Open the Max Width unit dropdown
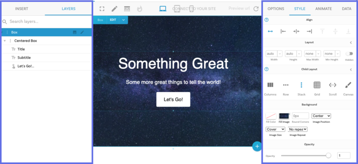This screenshot has width=358, height=164. 318,54
